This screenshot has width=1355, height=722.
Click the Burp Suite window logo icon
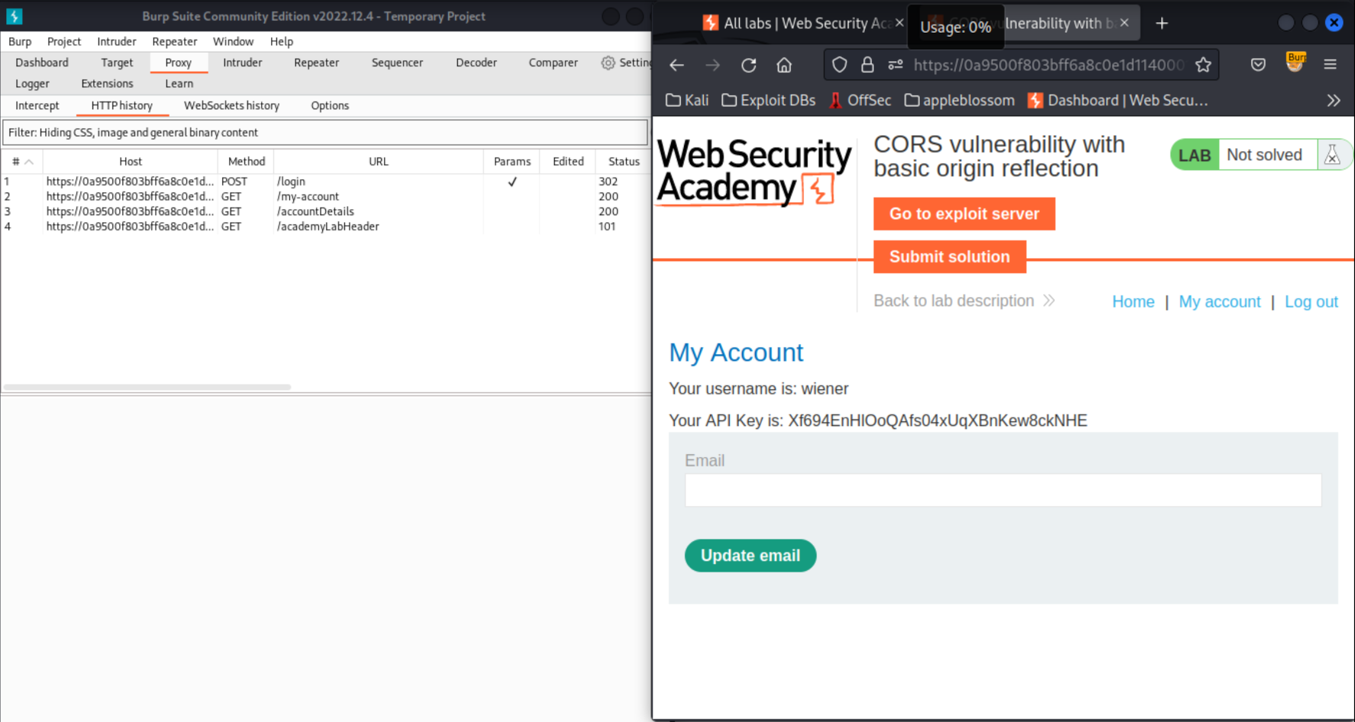(x=14, y=16)
